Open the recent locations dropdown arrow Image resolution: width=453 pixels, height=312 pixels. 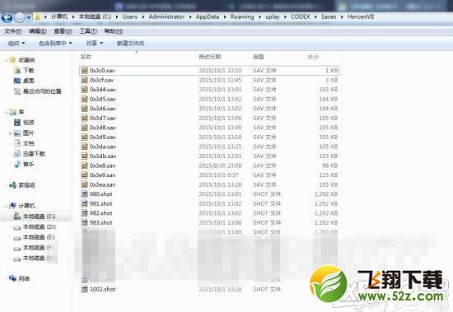[x=29, y=17]
